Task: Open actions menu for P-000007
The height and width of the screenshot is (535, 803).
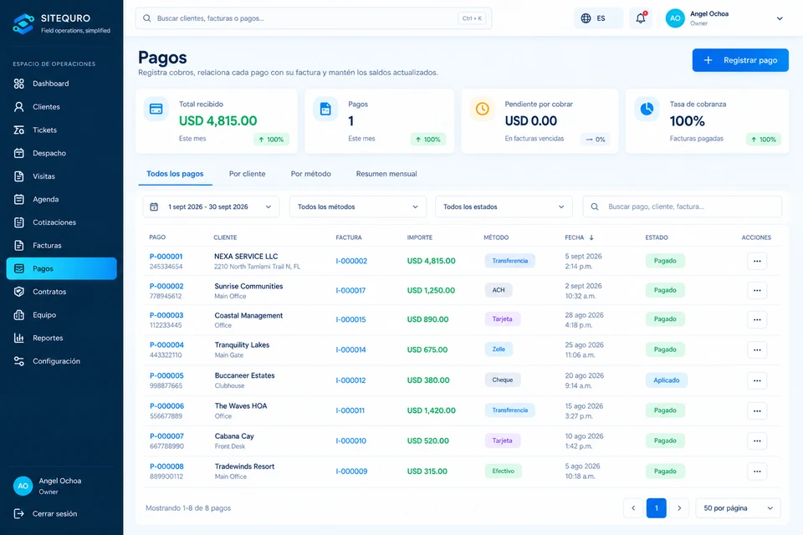Action: [757, 441]
